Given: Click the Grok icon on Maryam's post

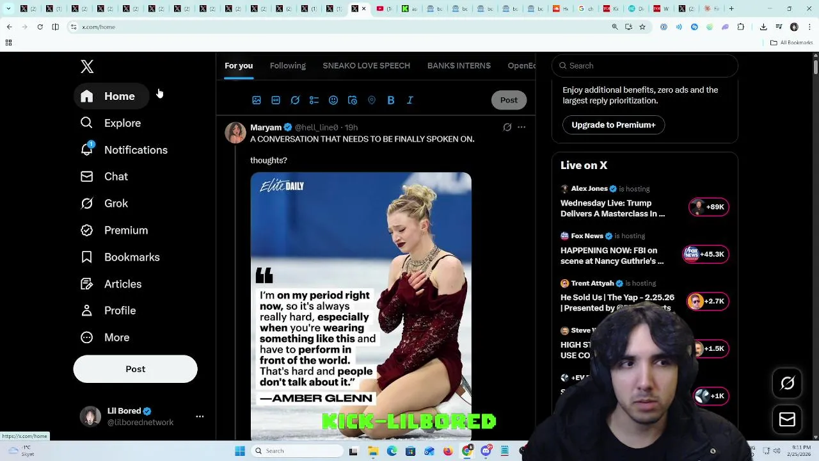Looking at the screenshot, I should tap(507, 127).
